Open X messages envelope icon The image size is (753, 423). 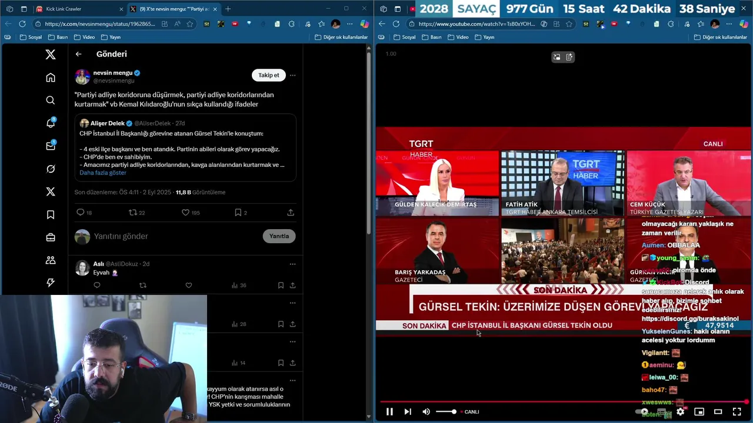[51, 146]
